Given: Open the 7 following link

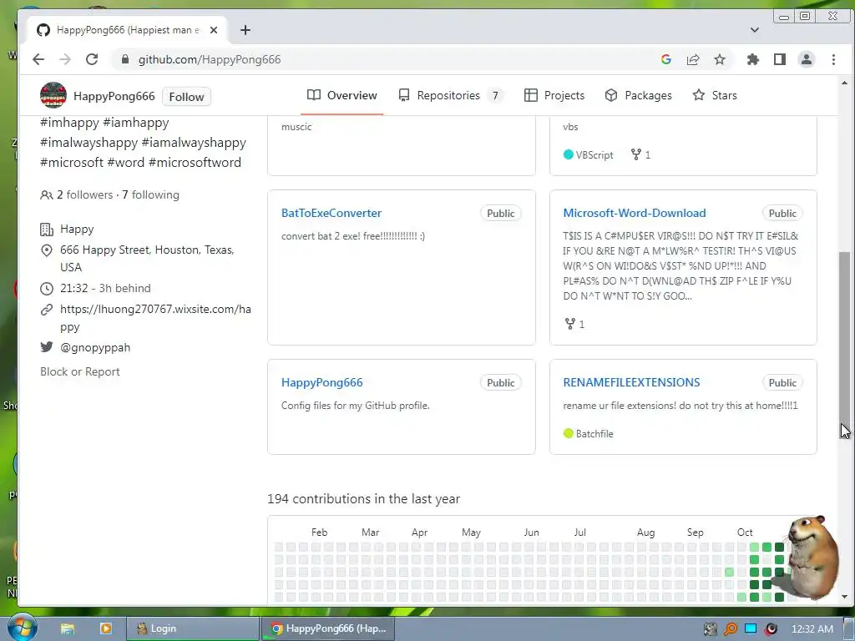Looking at the screenshot, I should 150,194.
